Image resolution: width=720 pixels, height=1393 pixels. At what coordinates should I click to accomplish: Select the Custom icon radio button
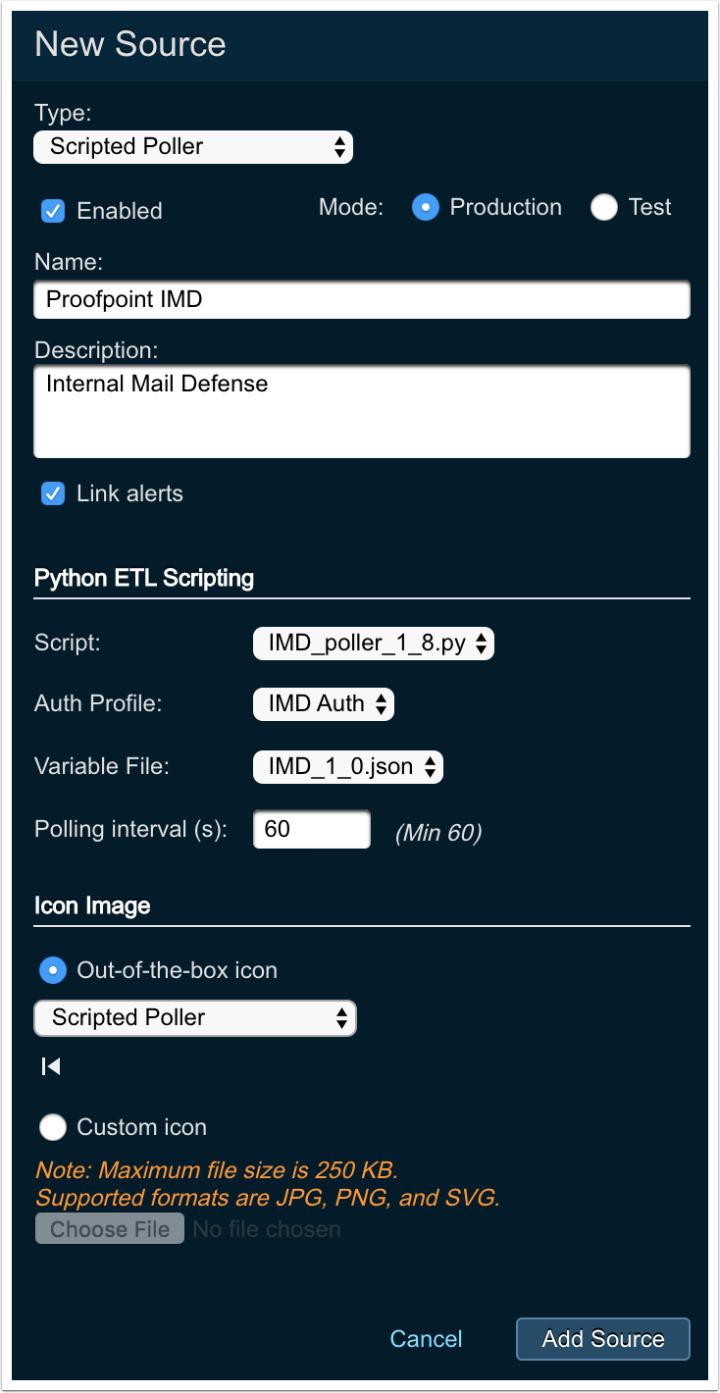pos(52,1127)
